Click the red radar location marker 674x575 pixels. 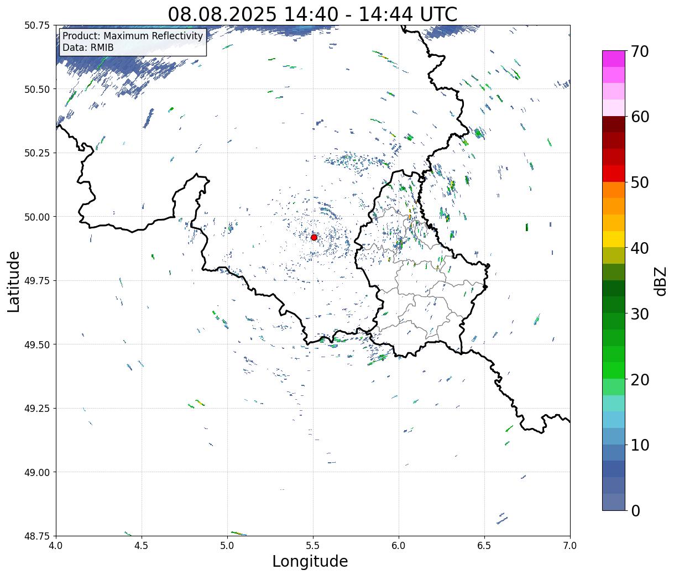point(314,237)
